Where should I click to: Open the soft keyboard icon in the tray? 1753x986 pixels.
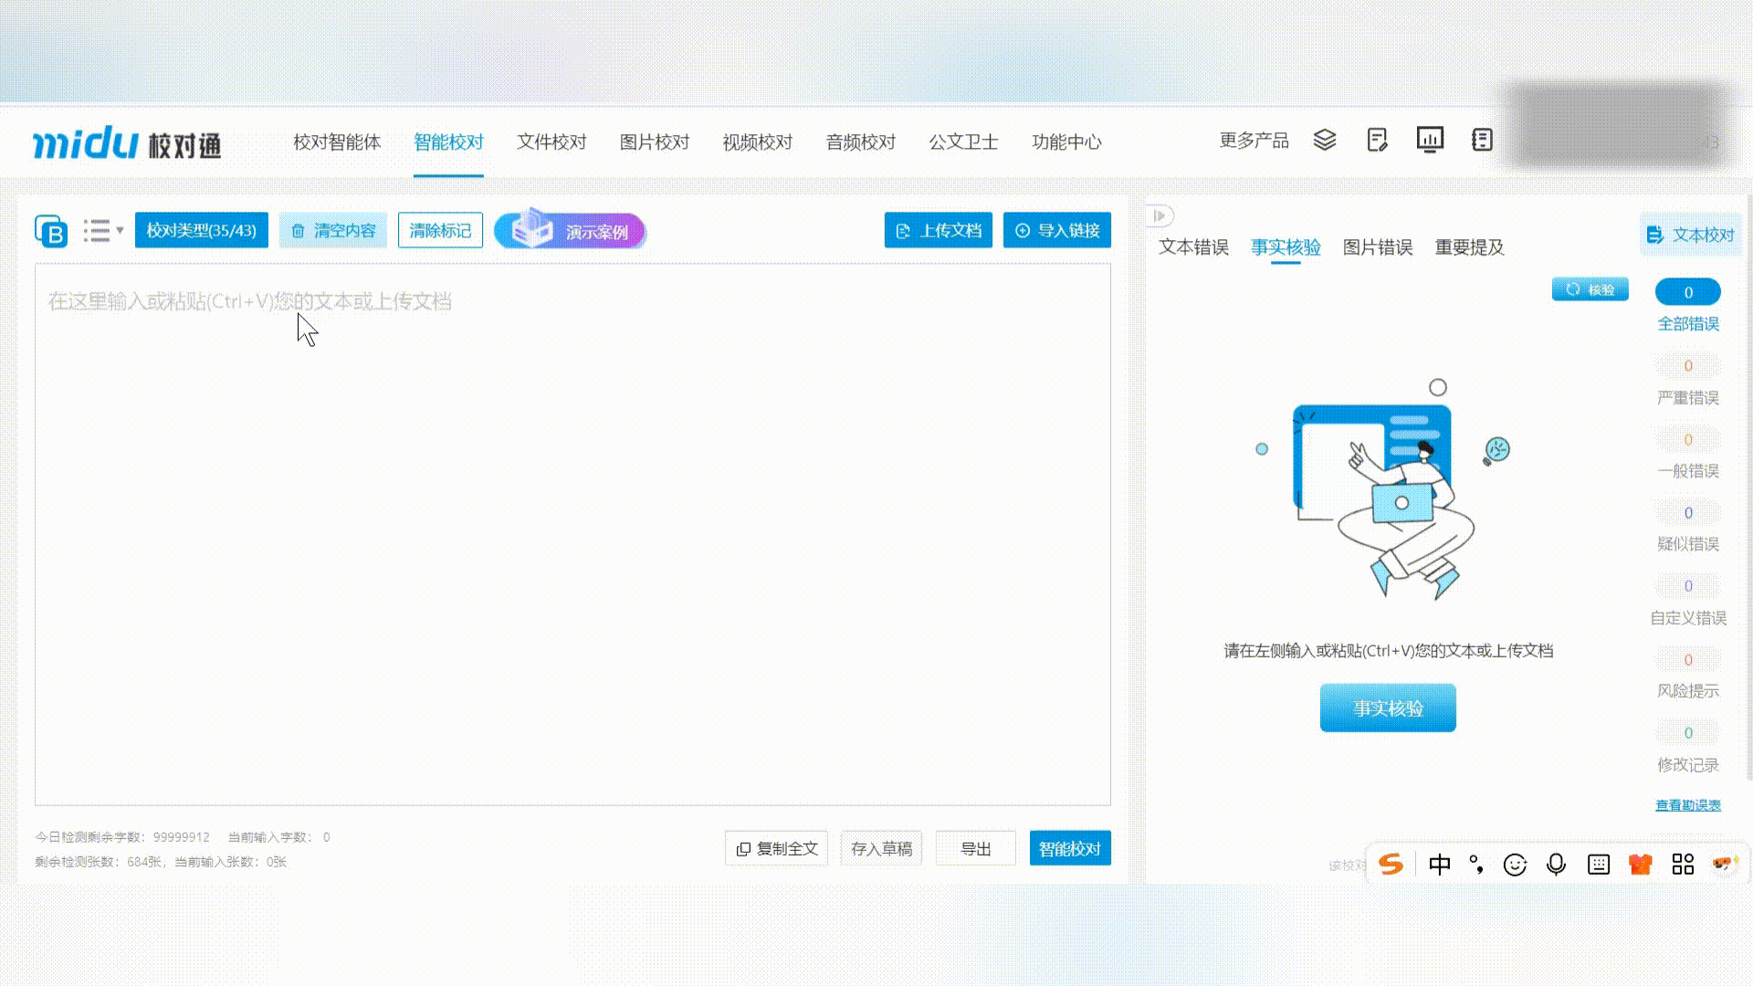tap(1598, 864)
